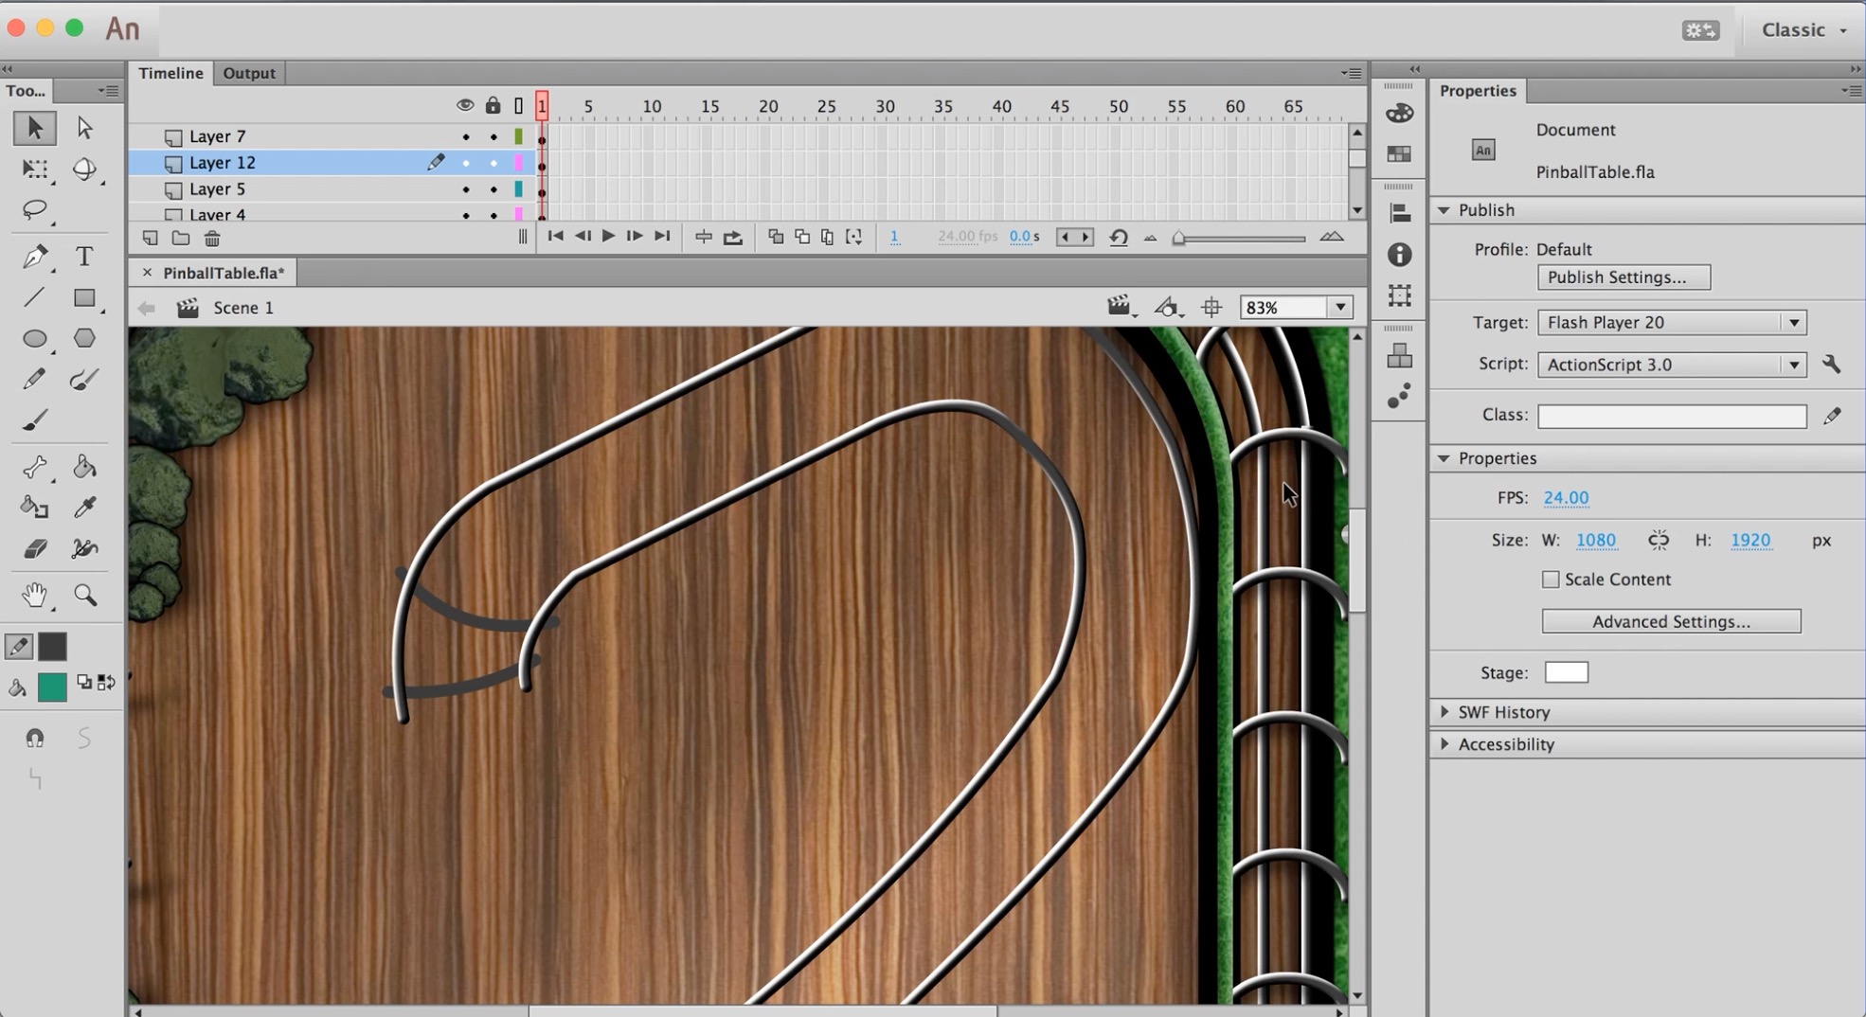The image size is (1866, 1017).
Task: Open the Target Flash Player dropdown
Action: [x=1671, y=323]
